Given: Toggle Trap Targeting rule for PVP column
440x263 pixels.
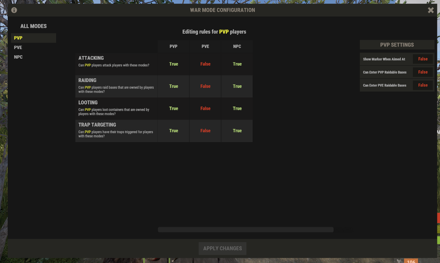Looking at the screenshot, I should 173,131.
